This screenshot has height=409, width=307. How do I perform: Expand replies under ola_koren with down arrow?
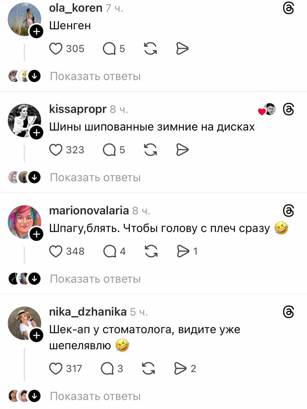click(x=34, y=76)
